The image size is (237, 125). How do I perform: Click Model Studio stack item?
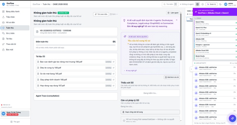click(x=215, y=57)
